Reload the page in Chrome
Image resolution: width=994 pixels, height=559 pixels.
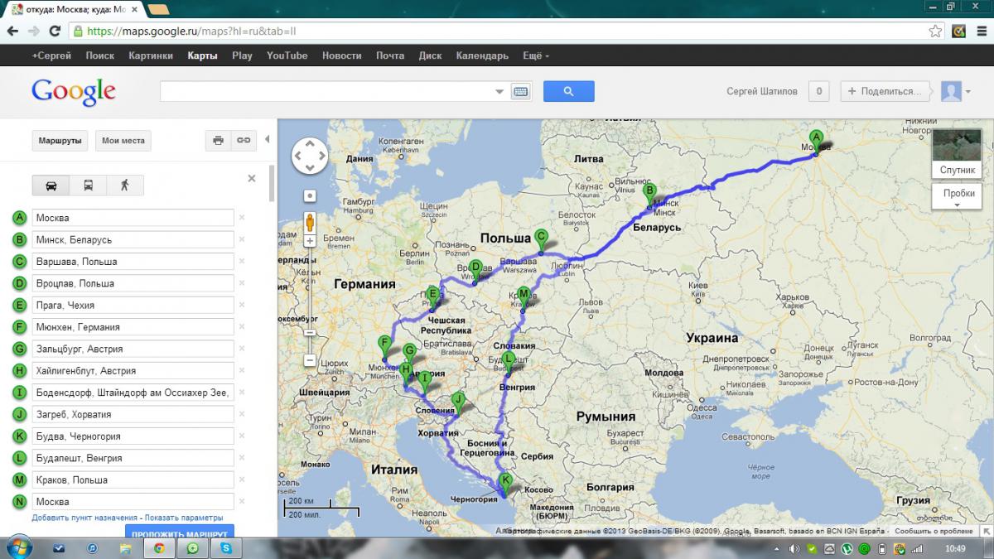(55, 31)
